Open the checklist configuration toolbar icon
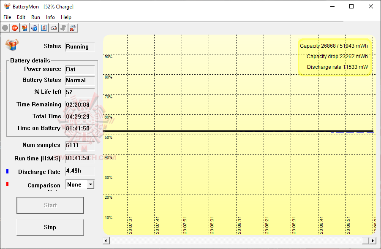This screenshot has height=249, width=381. tap(44, 28)
